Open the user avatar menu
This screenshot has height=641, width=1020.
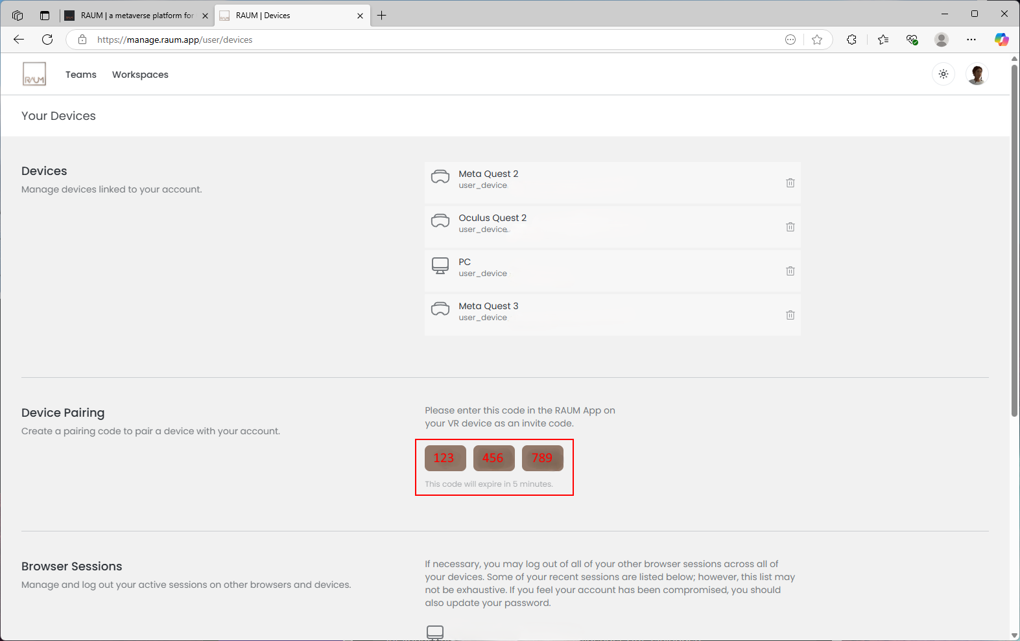(x=977, y=74)
